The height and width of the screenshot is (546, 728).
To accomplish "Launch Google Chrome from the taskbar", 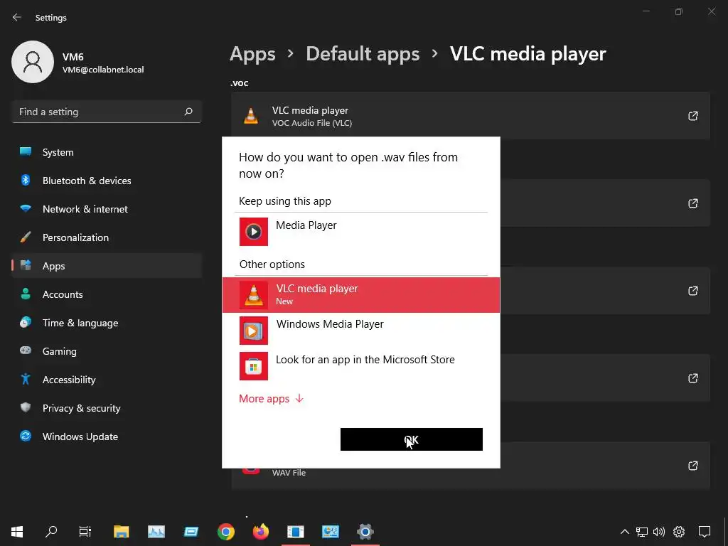I will pos(226,531).
